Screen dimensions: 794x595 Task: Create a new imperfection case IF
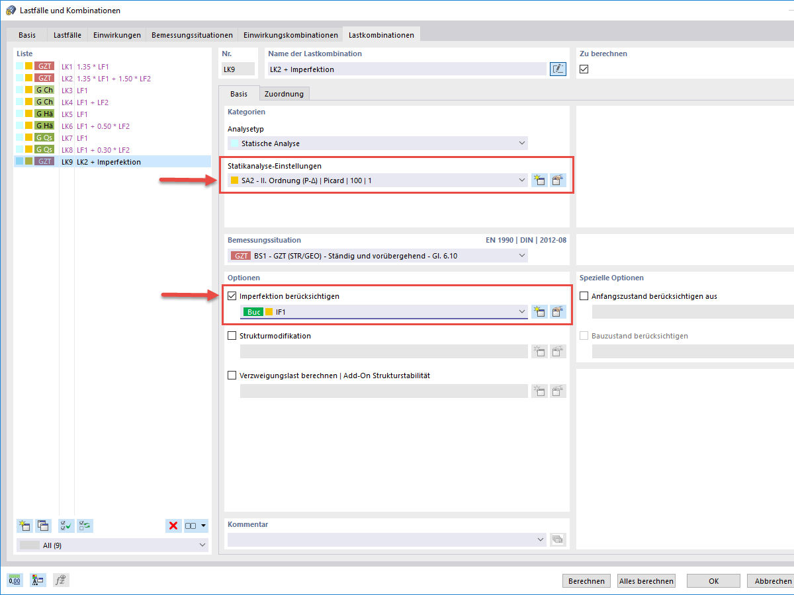click(x=539, y=311)
